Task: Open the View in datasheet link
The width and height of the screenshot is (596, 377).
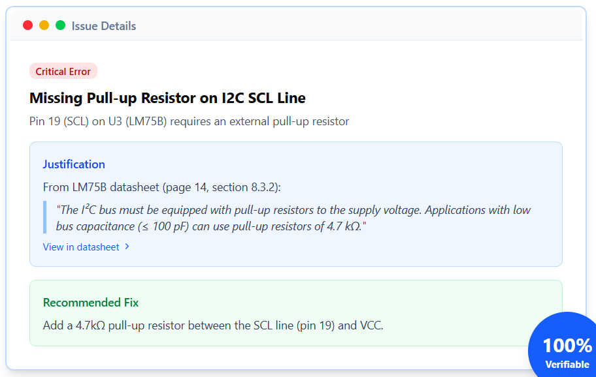Action: click(81, 247)
